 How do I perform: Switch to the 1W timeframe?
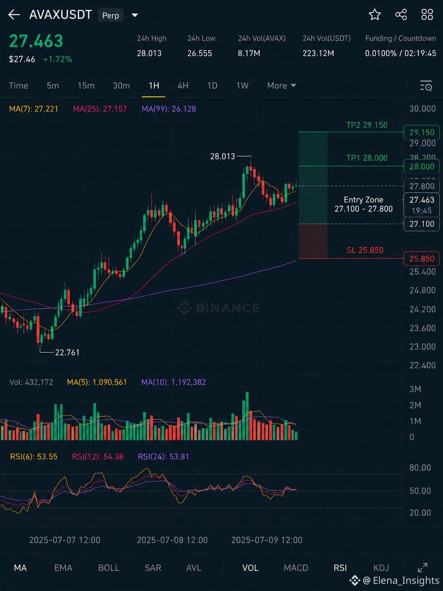pos(242,86)
